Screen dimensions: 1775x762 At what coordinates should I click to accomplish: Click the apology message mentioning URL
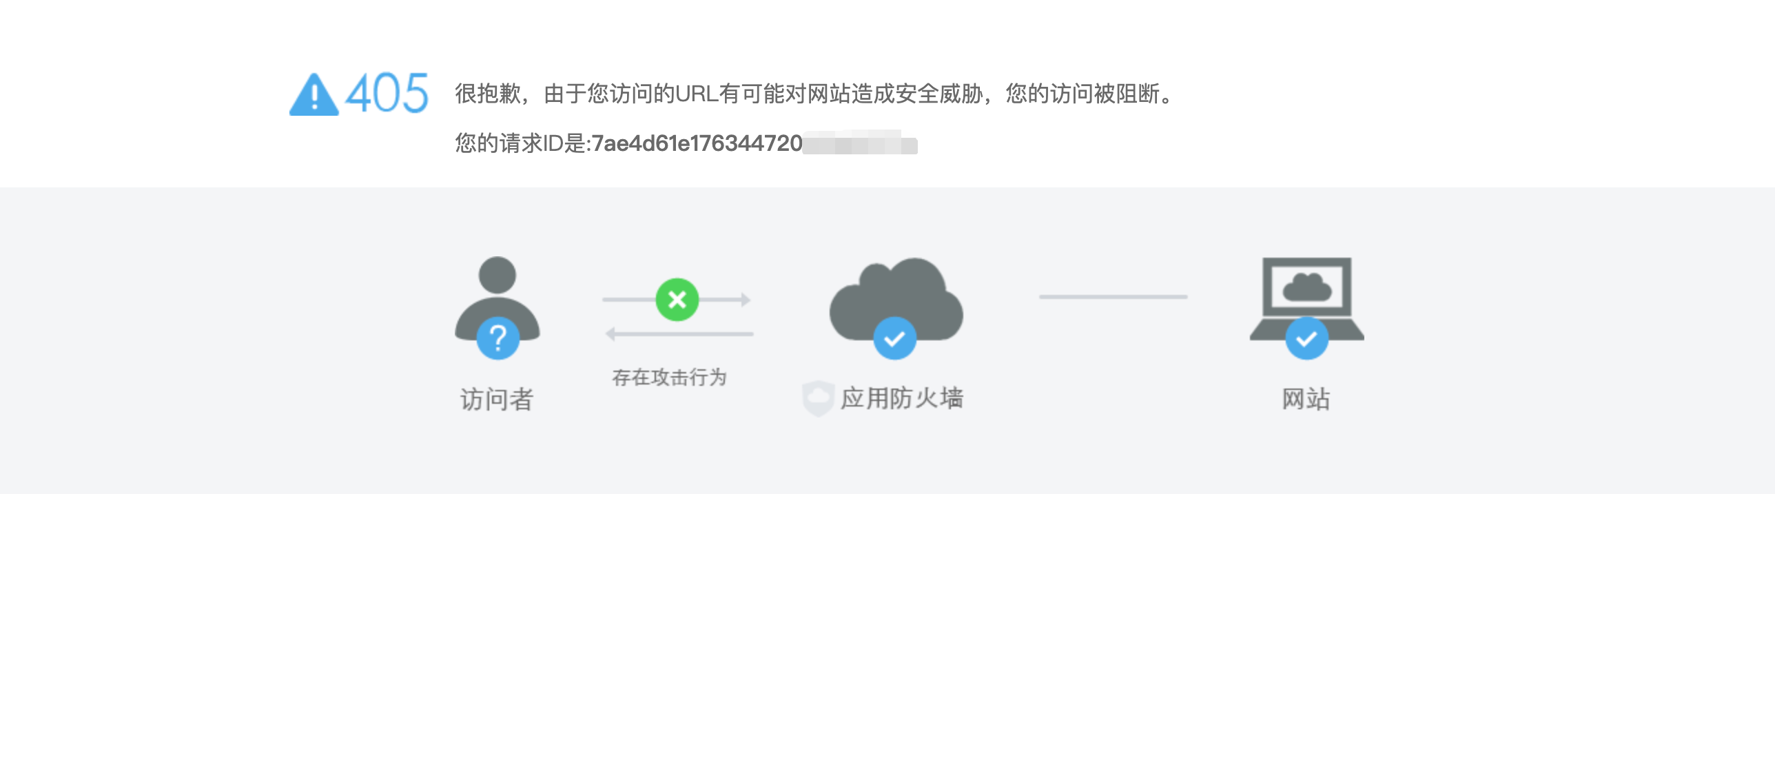click(816, 93)
